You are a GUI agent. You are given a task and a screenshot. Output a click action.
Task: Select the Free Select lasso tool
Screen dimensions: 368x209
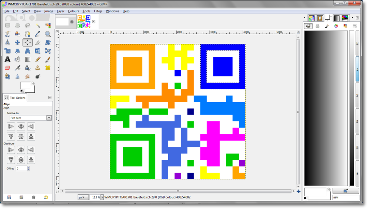point(28,25)
